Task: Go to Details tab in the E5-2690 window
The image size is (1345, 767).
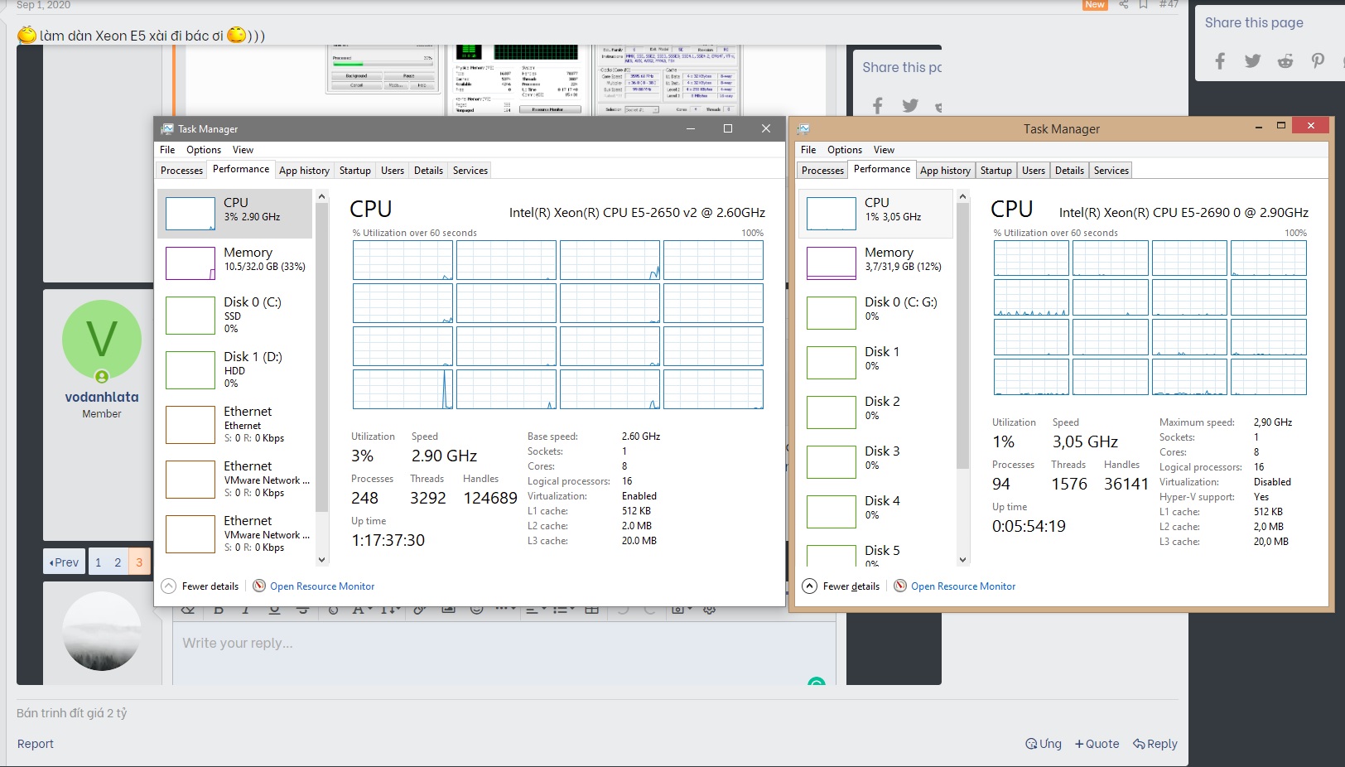Action: click(x=1069, y=171)
